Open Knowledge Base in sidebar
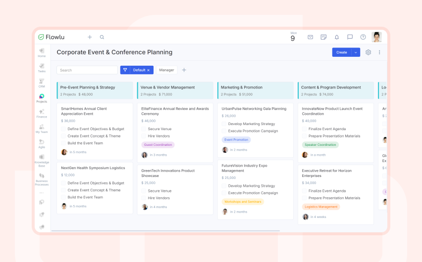422x262 pixels. (42, 161)
